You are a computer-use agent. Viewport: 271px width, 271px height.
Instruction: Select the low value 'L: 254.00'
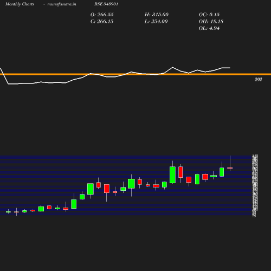coord(156,21)
